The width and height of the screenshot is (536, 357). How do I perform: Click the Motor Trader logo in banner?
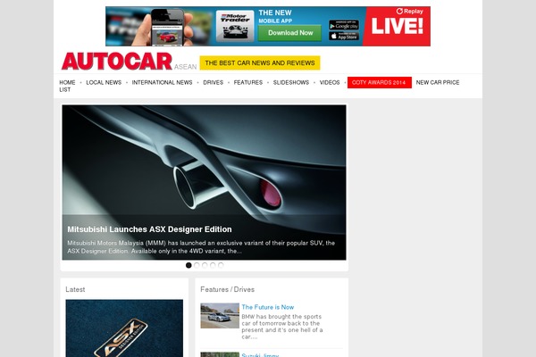click(x=235, y=26)
